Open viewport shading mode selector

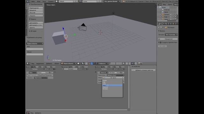[79, 63]
